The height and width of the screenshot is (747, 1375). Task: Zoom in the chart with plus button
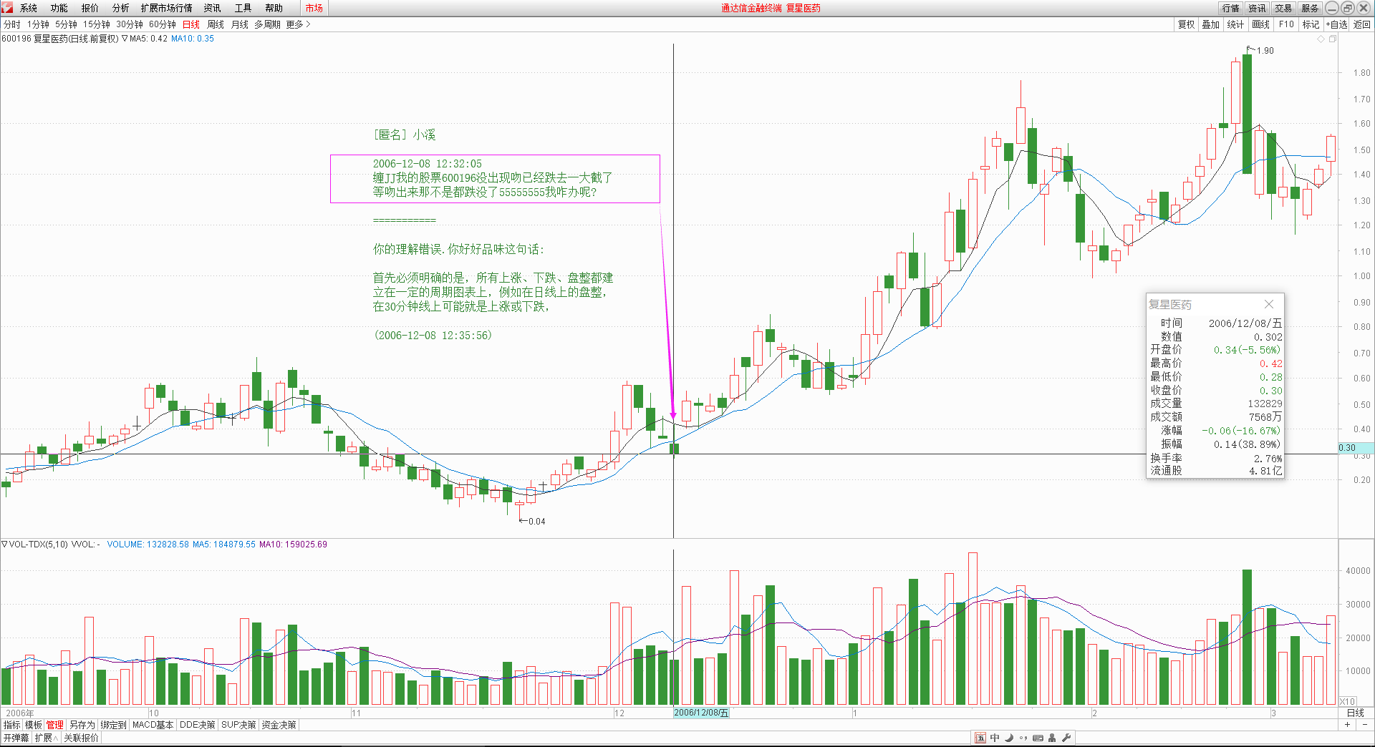[1348, 725]
